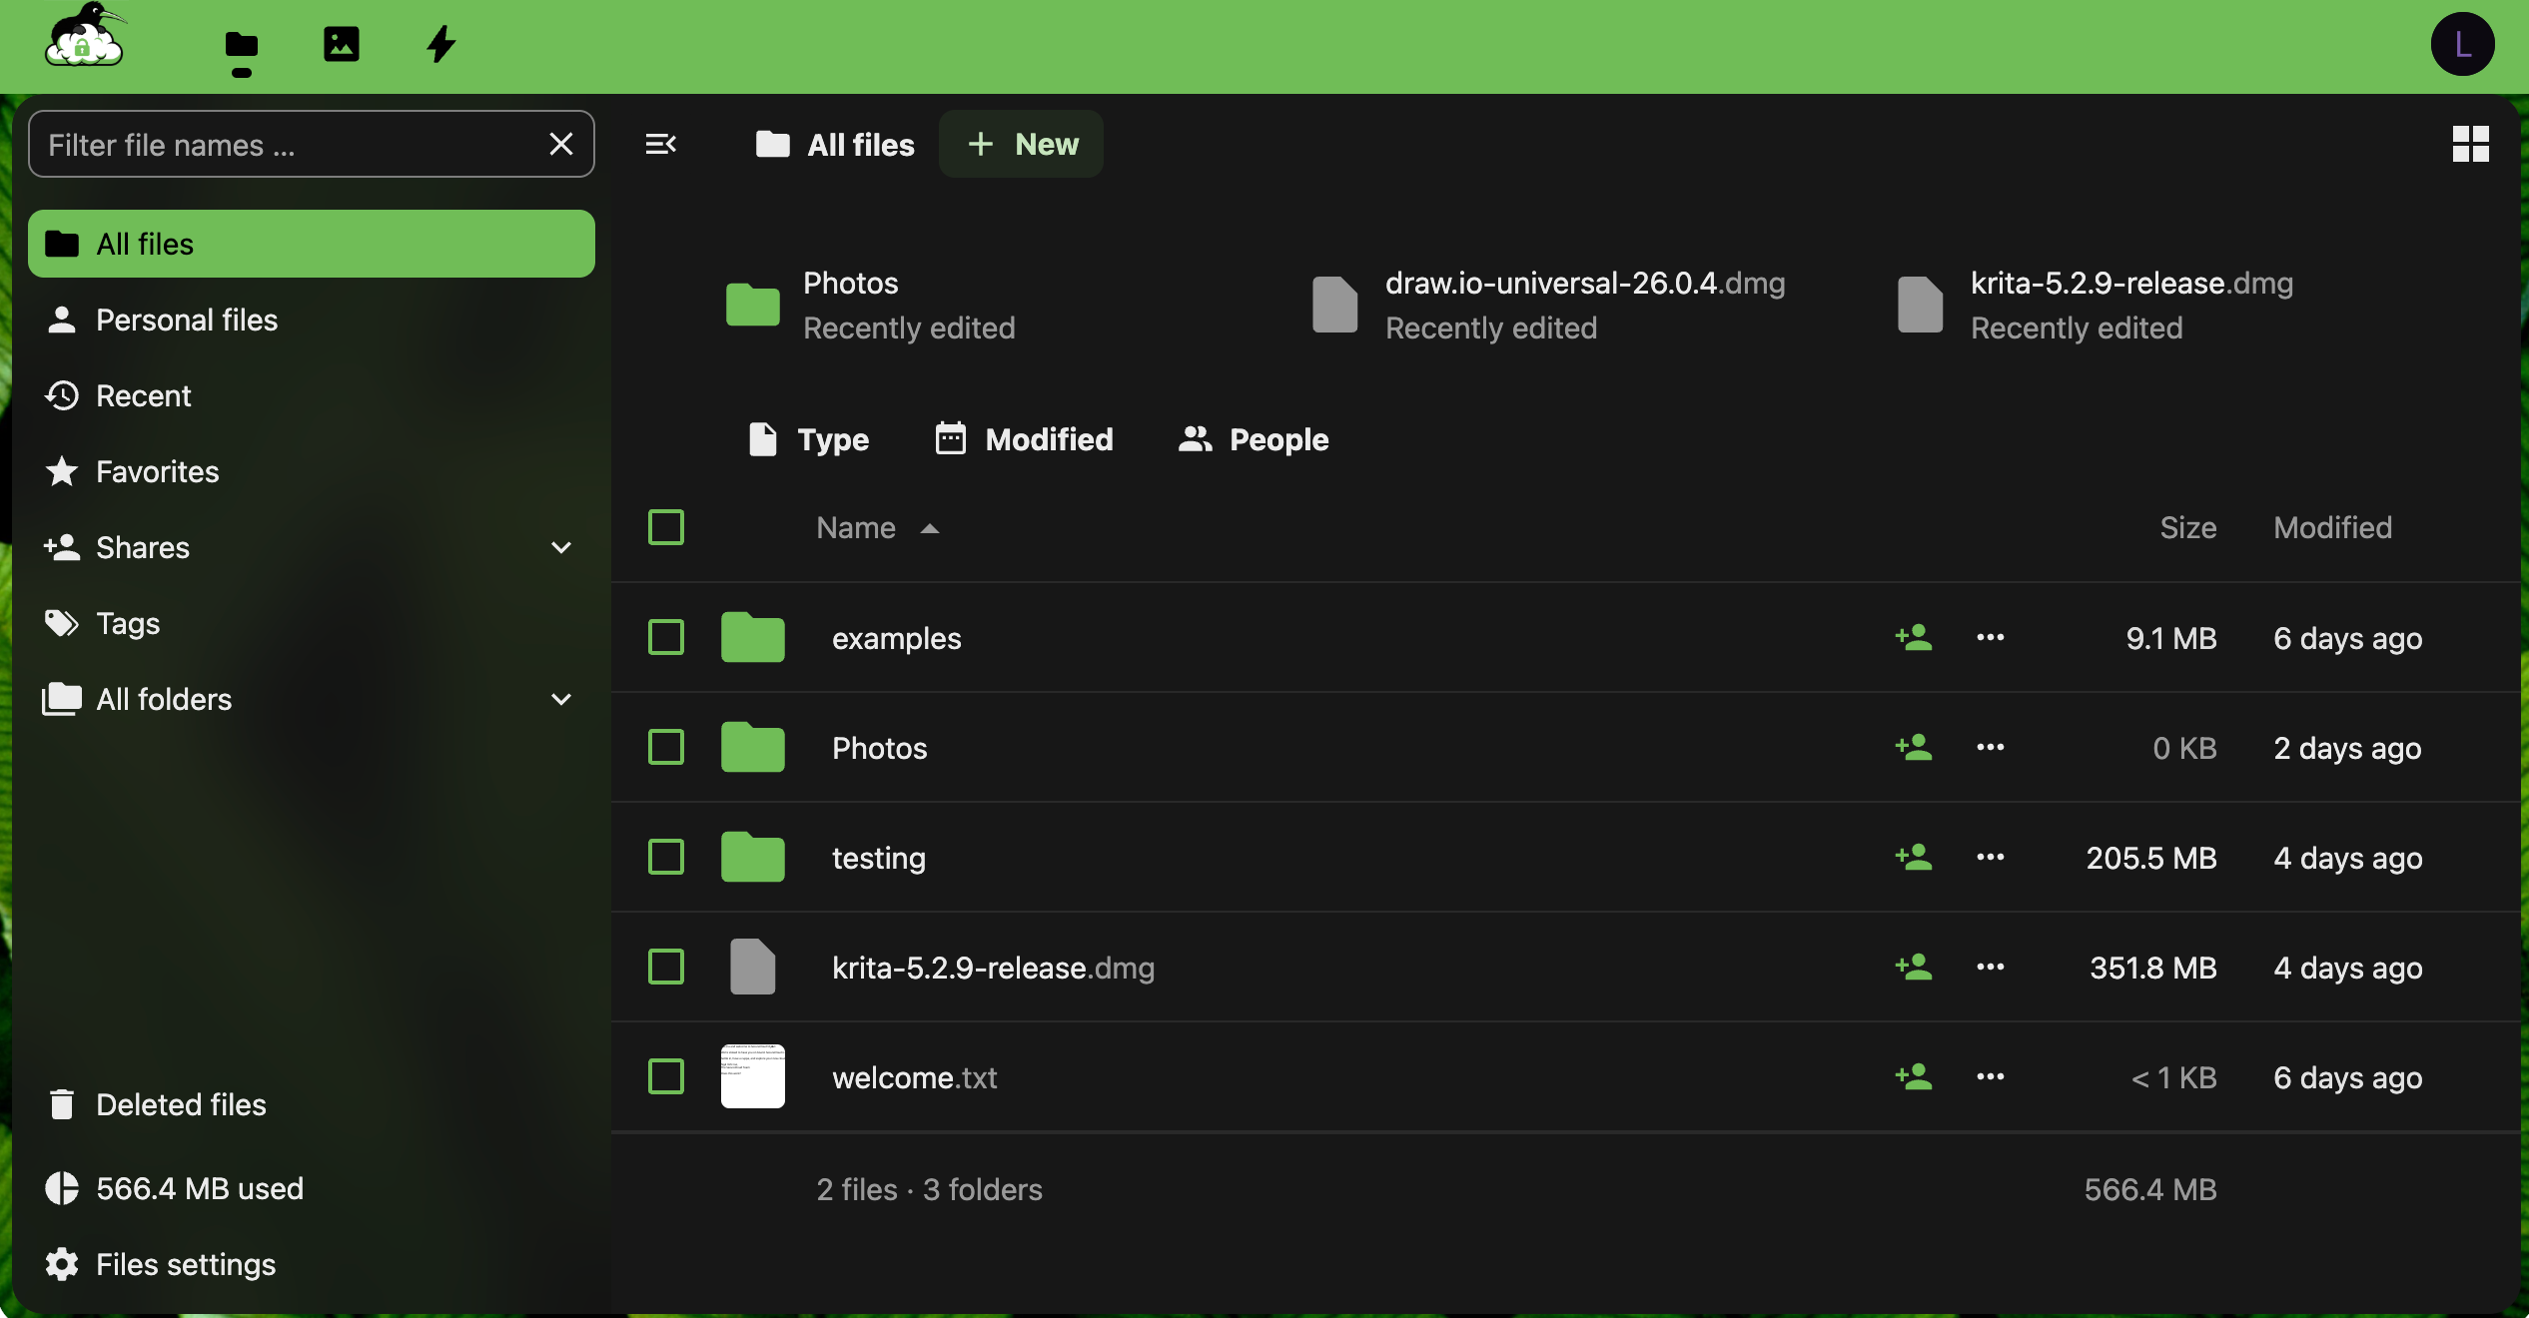Screen dimensions: 2529x1318
Task: Switch to Personal files view
Action: 187,320
